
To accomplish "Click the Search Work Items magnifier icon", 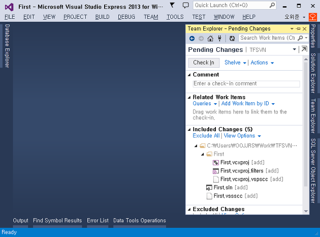I will [300, 38].
